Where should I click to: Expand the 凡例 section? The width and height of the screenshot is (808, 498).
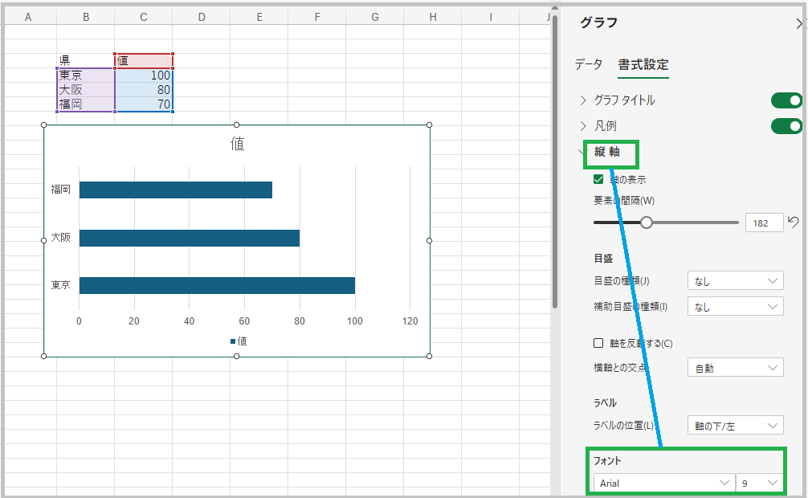click(583, 126)
